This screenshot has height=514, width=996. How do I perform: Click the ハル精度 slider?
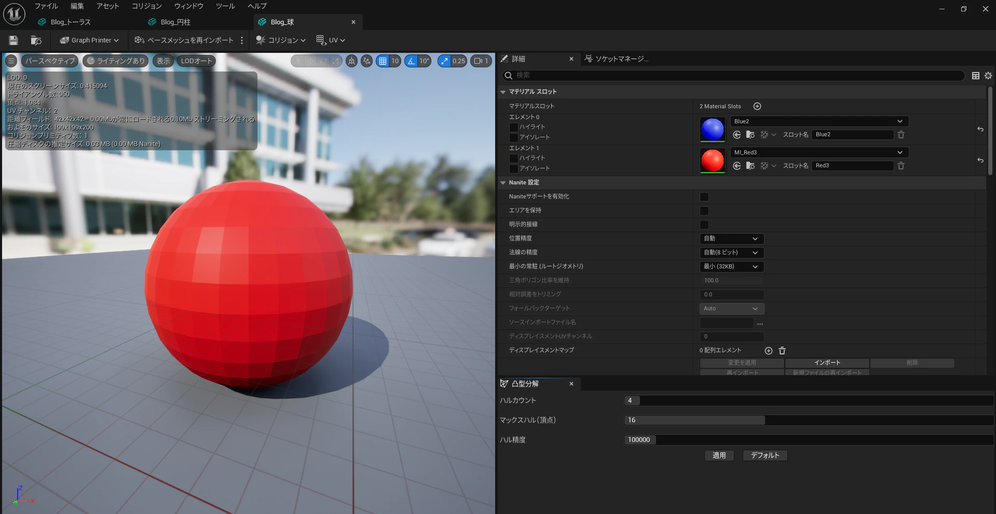click(x=809, y=440)
